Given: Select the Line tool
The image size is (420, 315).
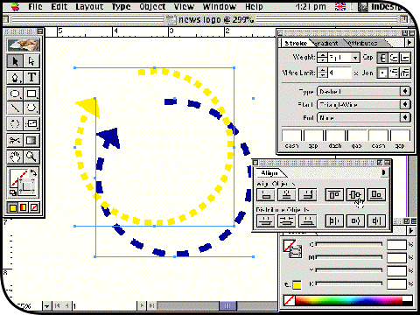Looking at the screenshot, I should tap(15, 108).
